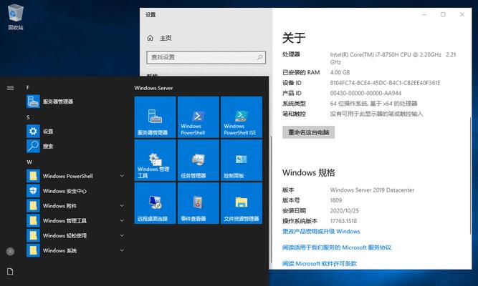Image resolution: width=478 pixels, height=286 pixels.
Task: Open the Task Manager tile
Action: (198, 160)
